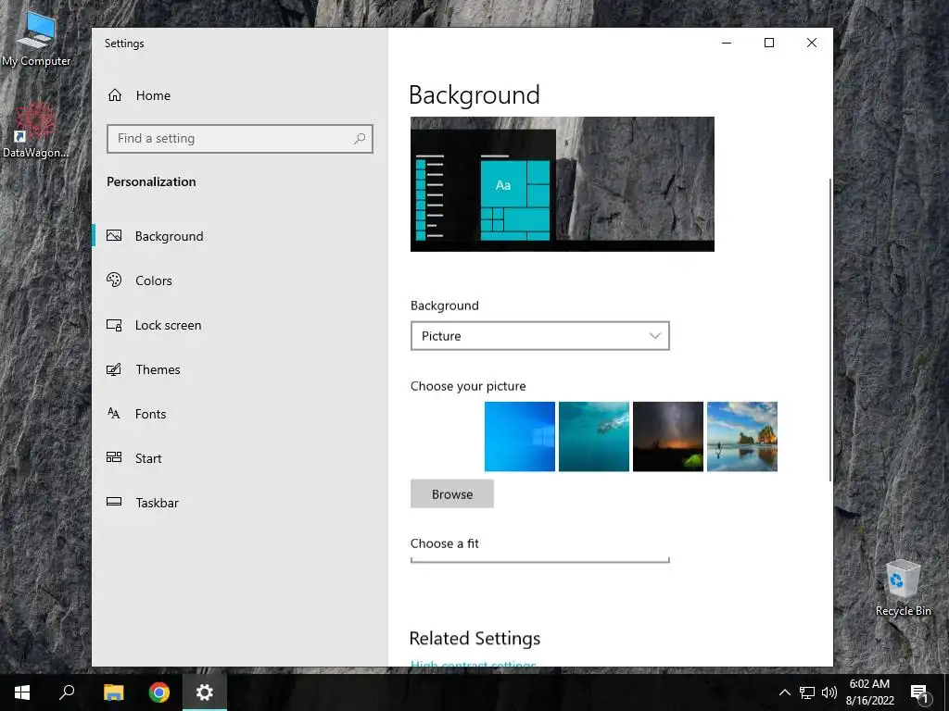Open the Windows Start menu
The image size is (949, 711).
click(22, 692)
